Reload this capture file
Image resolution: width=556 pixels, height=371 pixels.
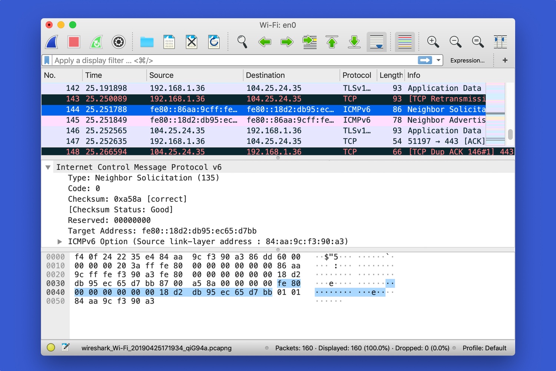click(214, 42)
